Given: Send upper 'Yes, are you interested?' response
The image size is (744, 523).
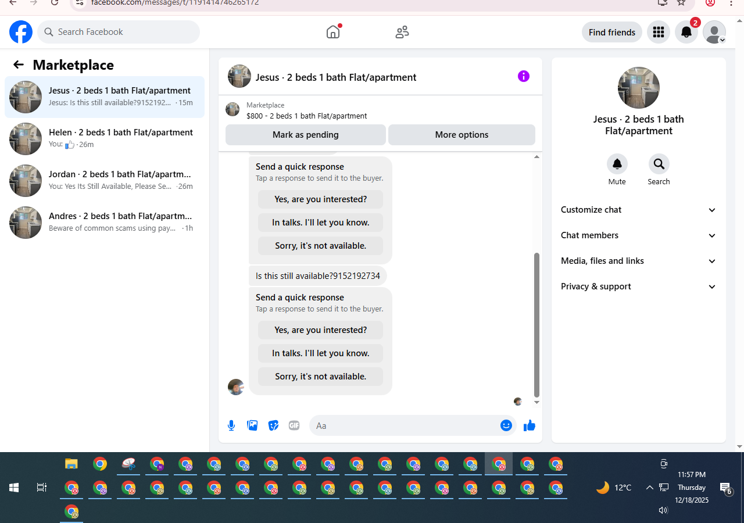Looking at the screenshot, I should pyautogui.click(x=321, y=199).
